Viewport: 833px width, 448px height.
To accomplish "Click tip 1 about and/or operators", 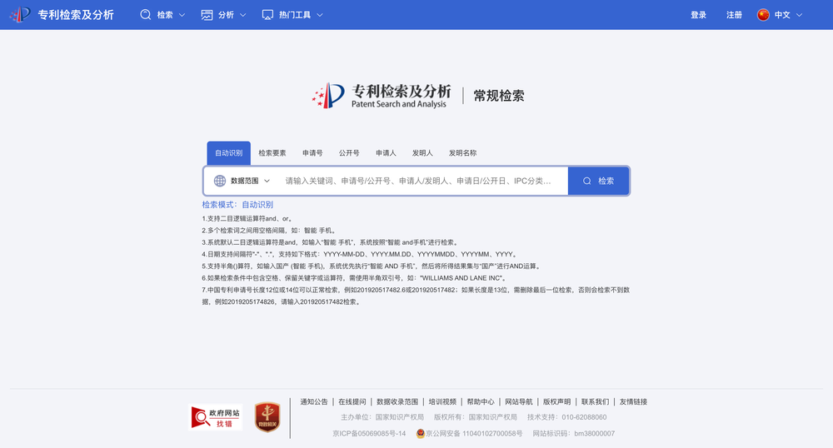I will 247,219.
